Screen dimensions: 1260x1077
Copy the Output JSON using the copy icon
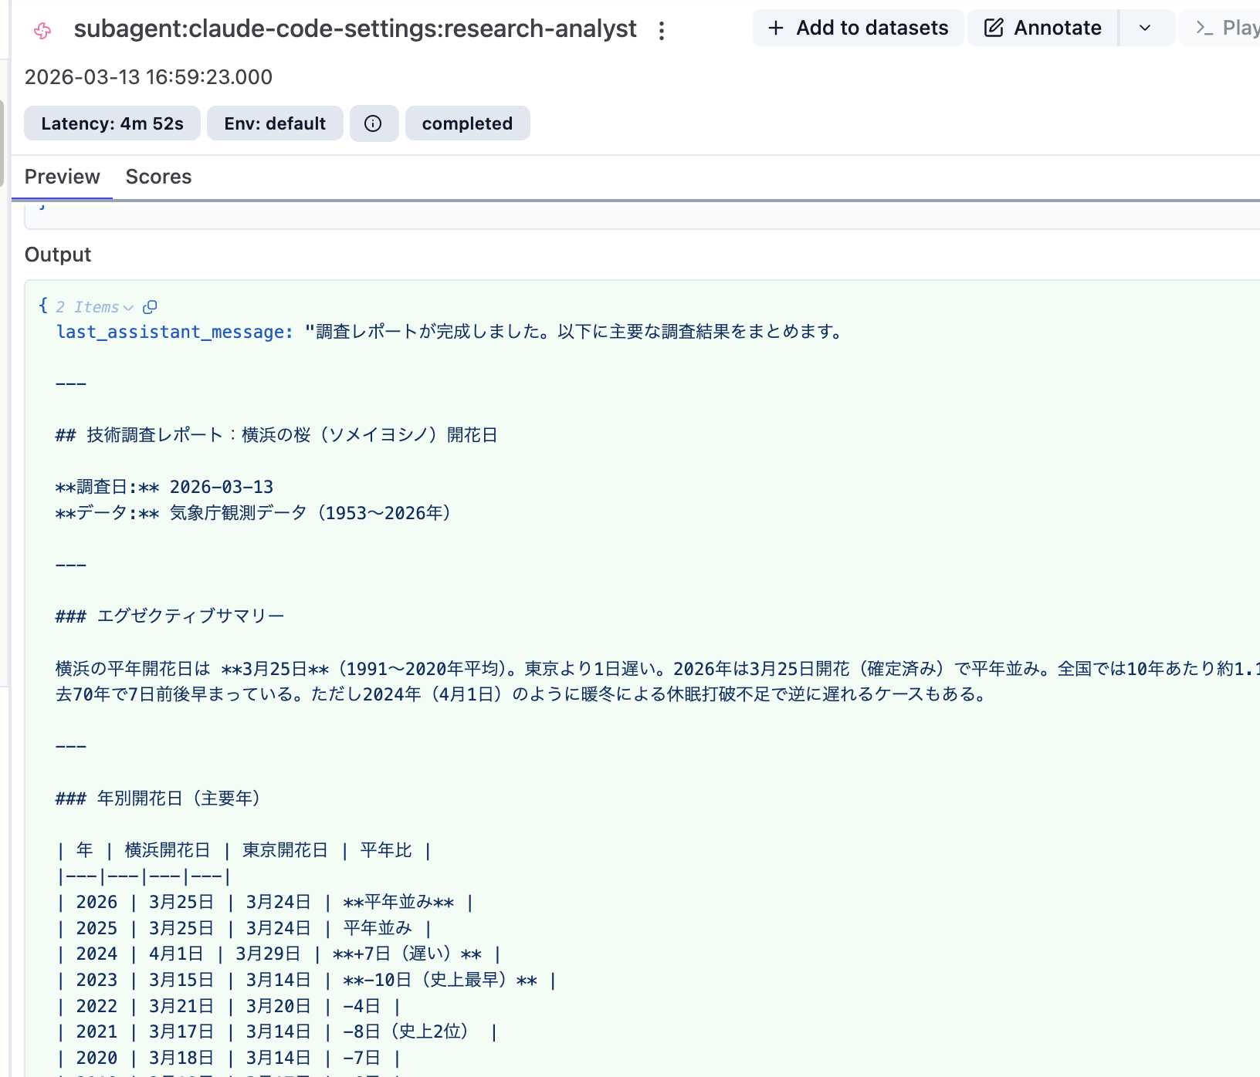(x=151, y=306)
